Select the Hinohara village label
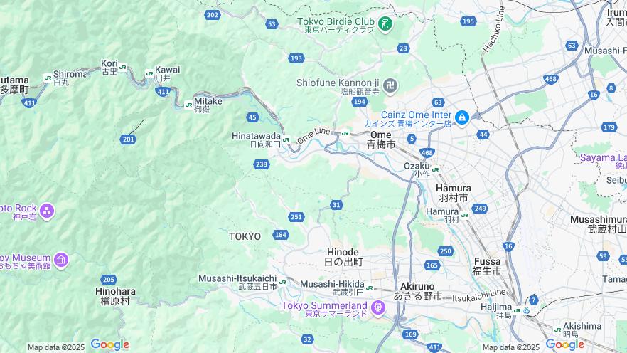627x353 pixels. click(x=115, y=296)
